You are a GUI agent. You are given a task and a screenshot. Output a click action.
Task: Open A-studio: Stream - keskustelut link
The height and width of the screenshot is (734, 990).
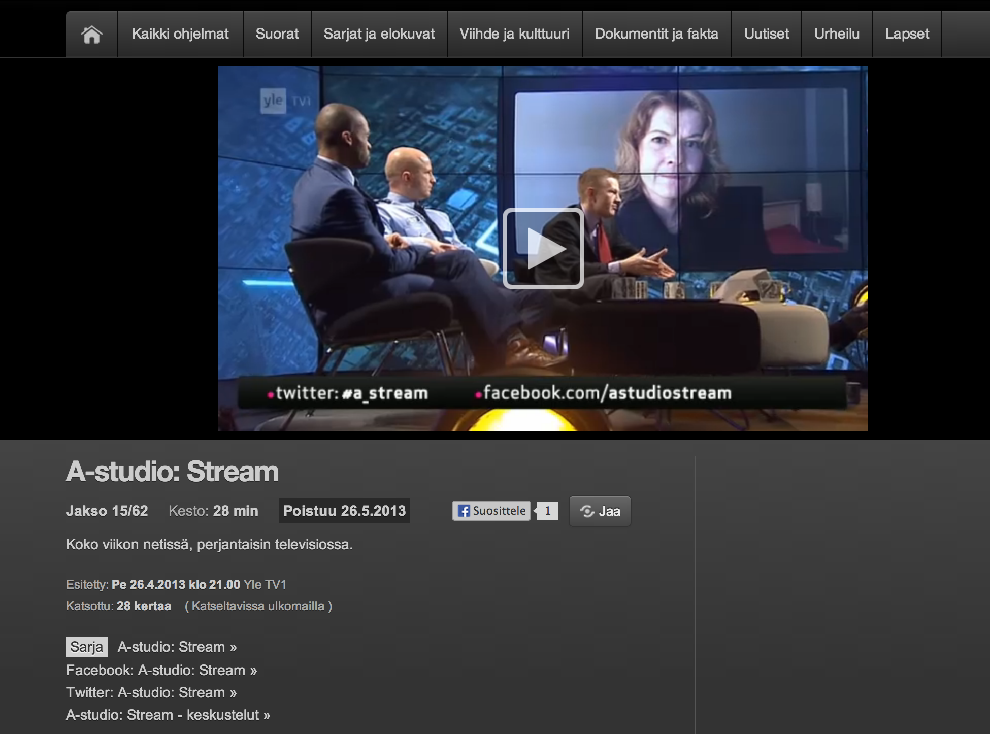click(168, 715)
